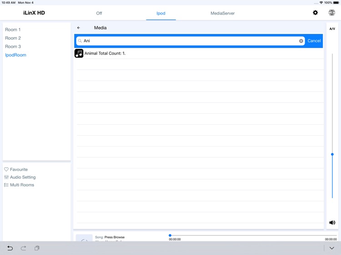Select Room 3 in the room list

[x=13, y=46]
